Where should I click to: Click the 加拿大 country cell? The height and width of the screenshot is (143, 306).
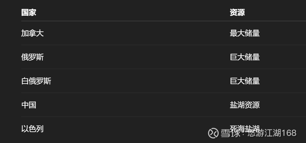click(x=32, y=33)
